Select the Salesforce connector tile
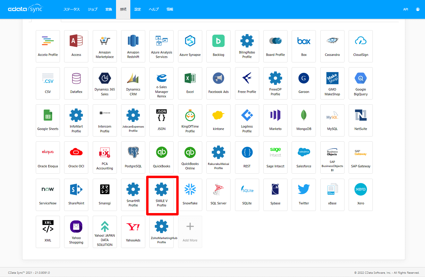 click(304, 157)
